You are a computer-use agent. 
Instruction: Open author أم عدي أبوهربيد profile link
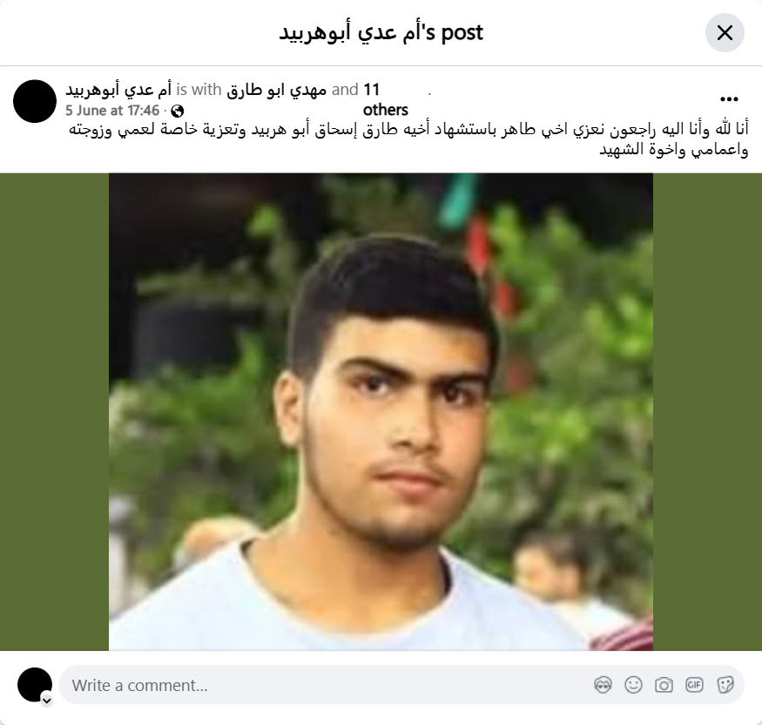(x=118, y=90)
